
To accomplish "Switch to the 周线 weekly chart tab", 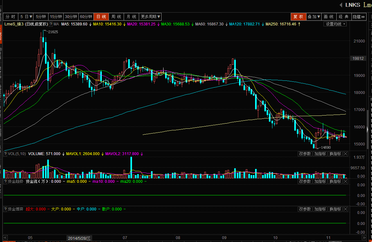I will pyautogui.click(x=116, y=17).
